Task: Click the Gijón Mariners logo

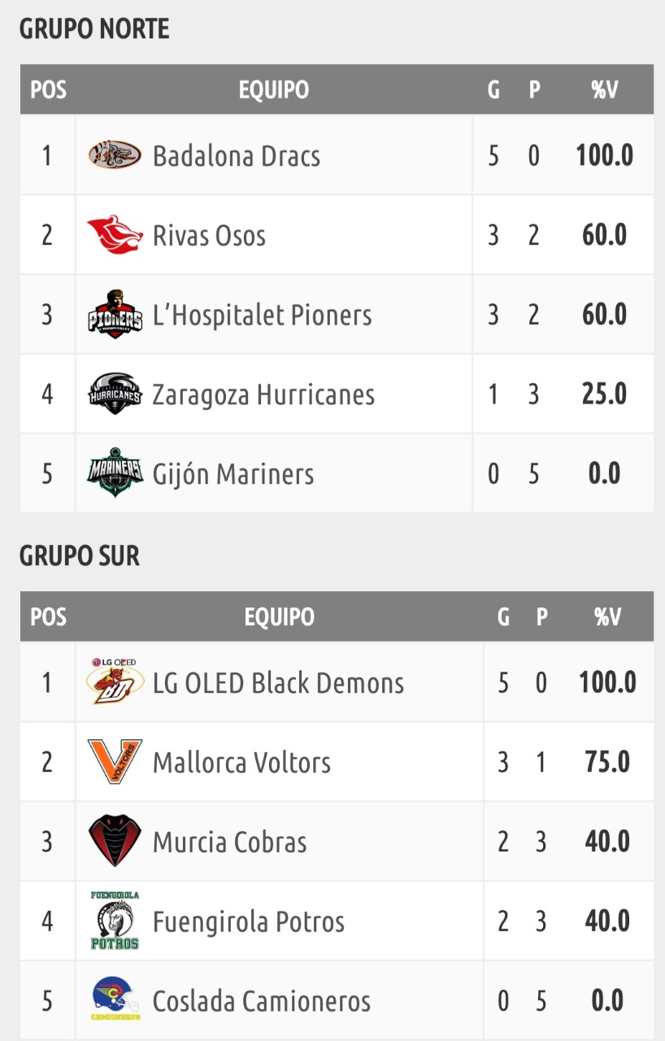Action: (115, 473)
